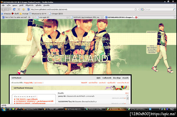The image size is (177, 117).
Task: Select the active GDTHAILAND.COM tab
Action: [x=121, y=17]
